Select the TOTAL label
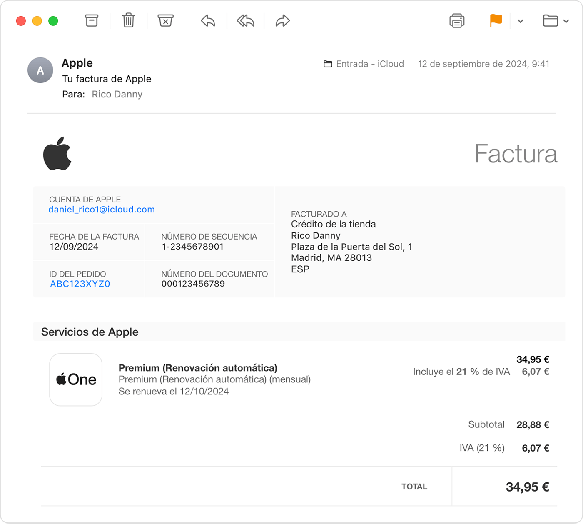This screenshot has width=583, height=524. (414, 487)
